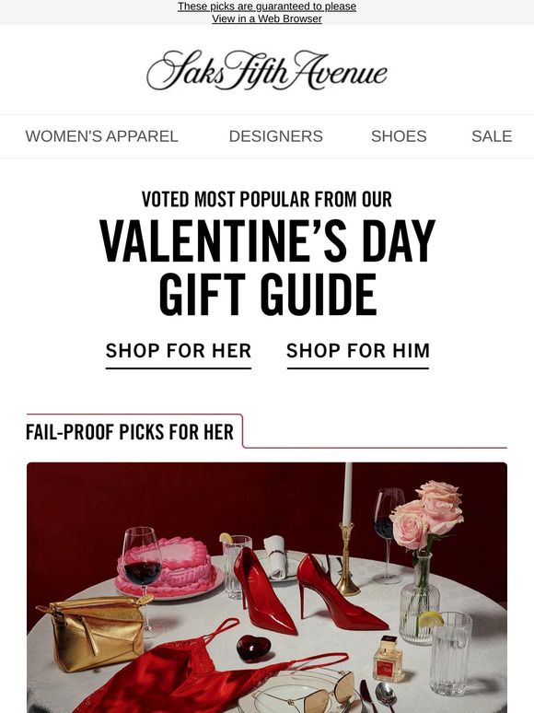This screenshot has width=534, height=713.
Task: Click the red glass heart paperweight
Action: point(253,648)
